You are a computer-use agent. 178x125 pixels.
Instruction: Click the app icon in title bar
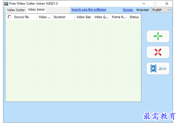pyautogui.click(x=6, y=4)
